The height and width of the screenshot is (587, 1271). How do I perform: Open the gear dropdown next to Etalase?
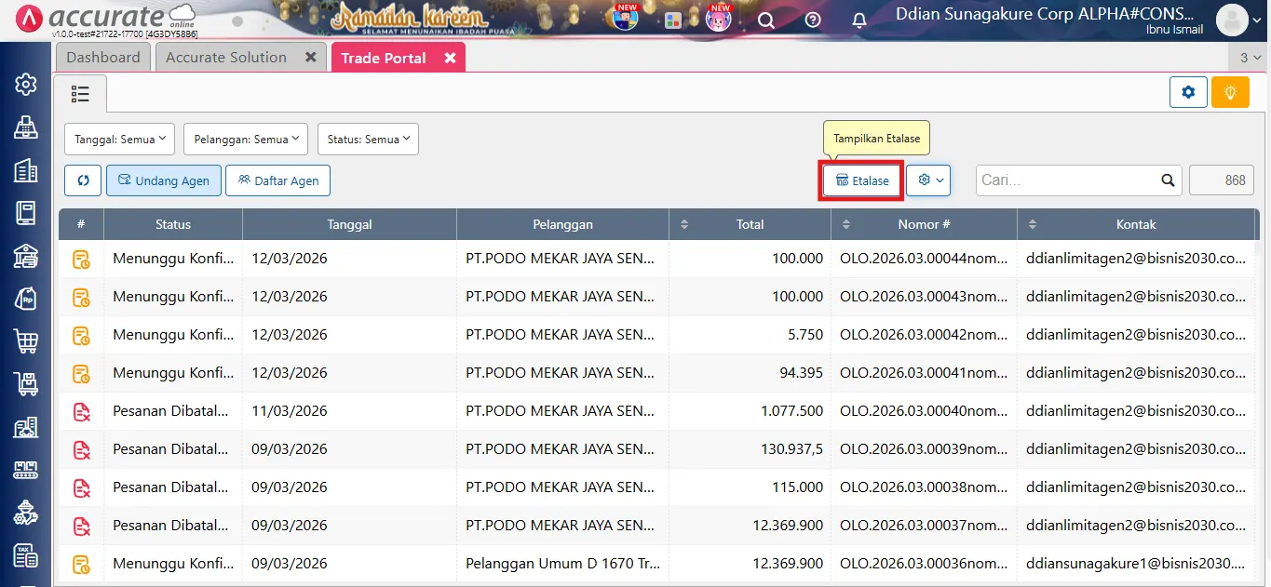click(928, 180)
